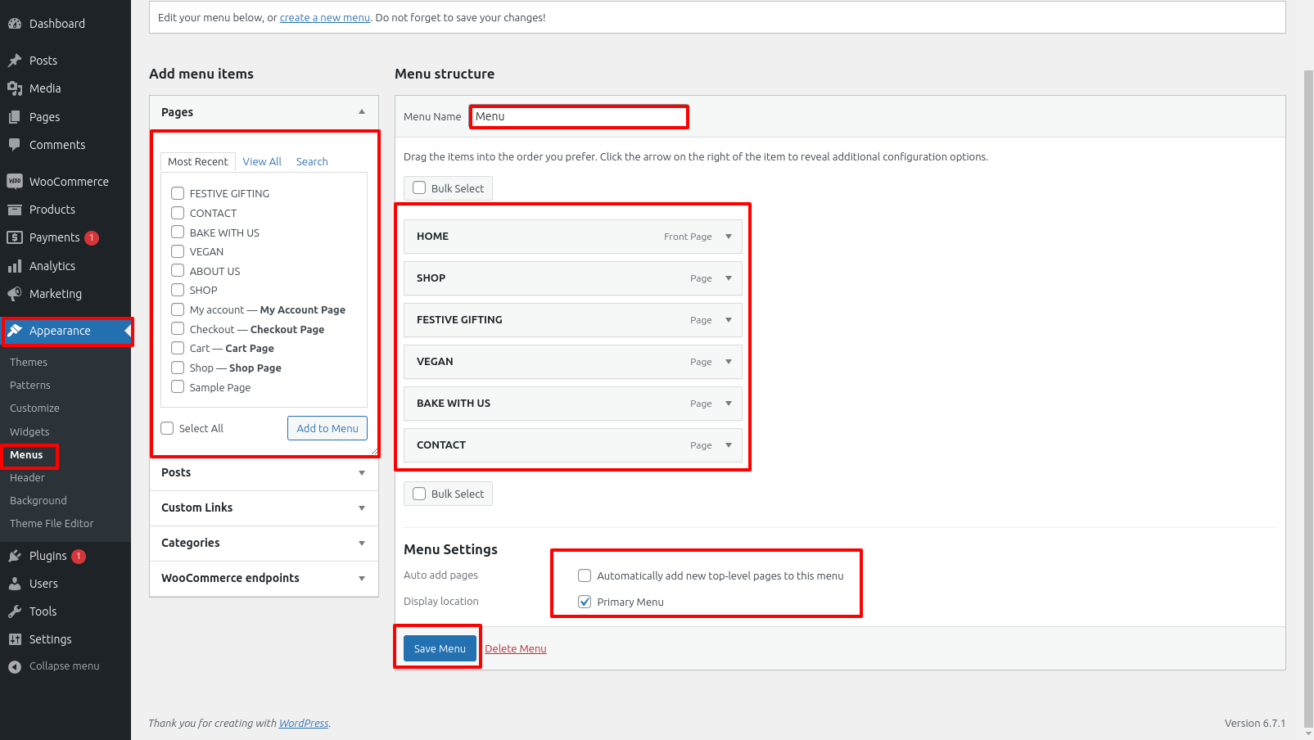This screenshot has width=1314, height=740.
Task: Open WooCommerce via its logo icon
Action: [x=15, y=182]
